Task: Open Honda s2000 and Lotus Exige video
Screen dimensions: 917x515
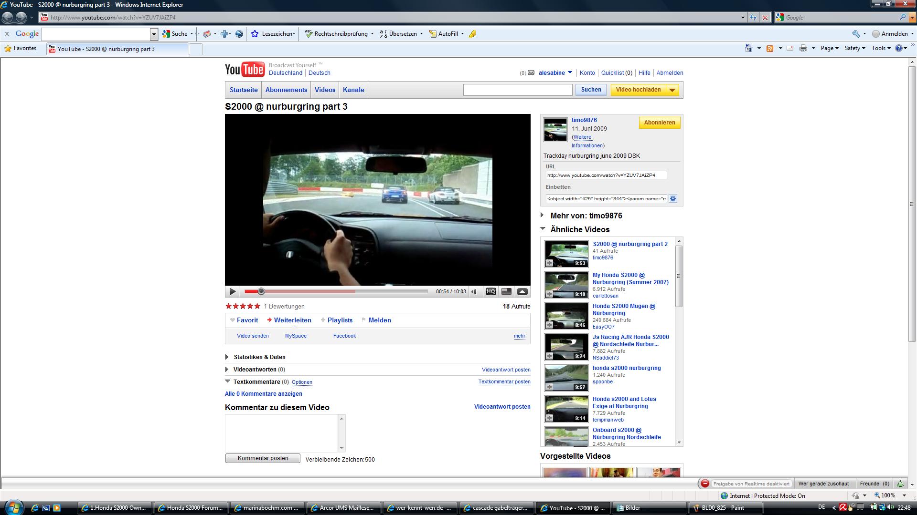Action: (624, 402)
